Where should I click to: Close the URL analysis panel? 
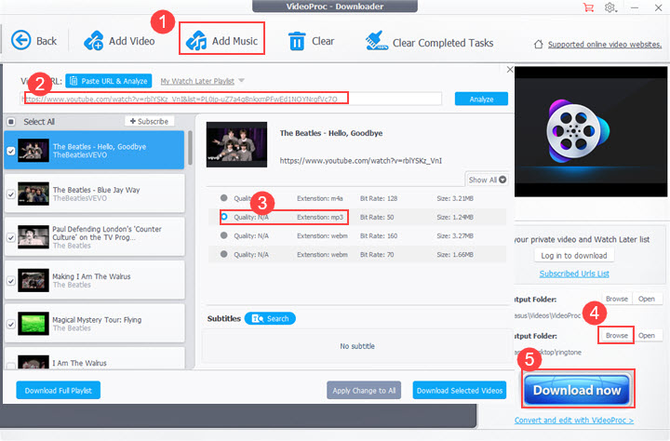point(510,69)
